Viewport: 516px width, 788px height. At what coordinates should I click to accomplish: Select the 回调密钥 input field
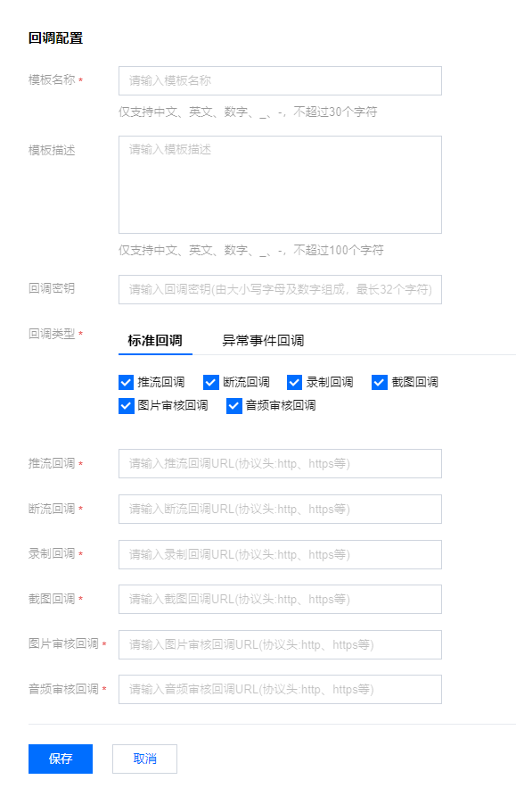pos(280,289)
